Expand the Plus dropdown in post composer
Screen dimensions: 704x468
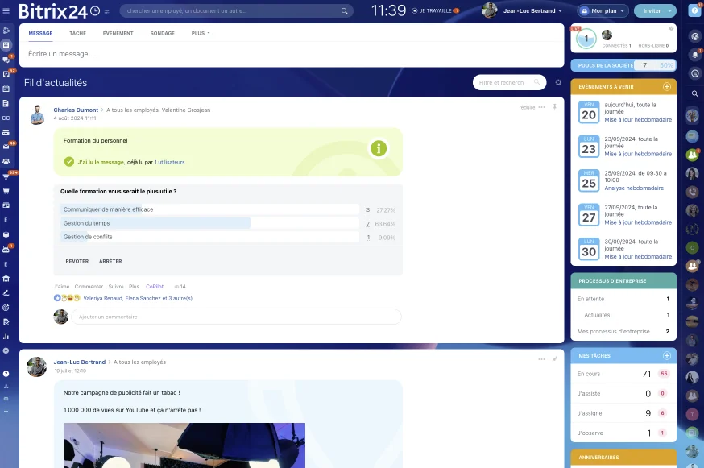pos(201,34)
